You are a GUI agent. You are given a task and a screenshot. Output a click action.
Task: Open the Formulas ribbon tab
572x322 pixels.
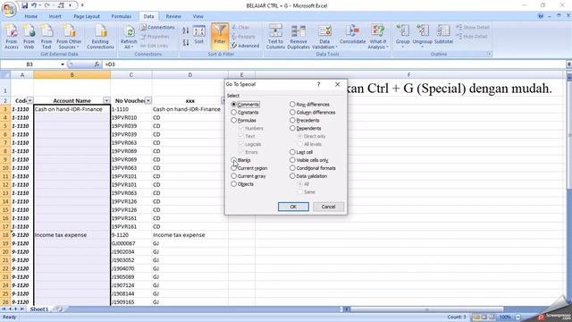tap(122, 16)
